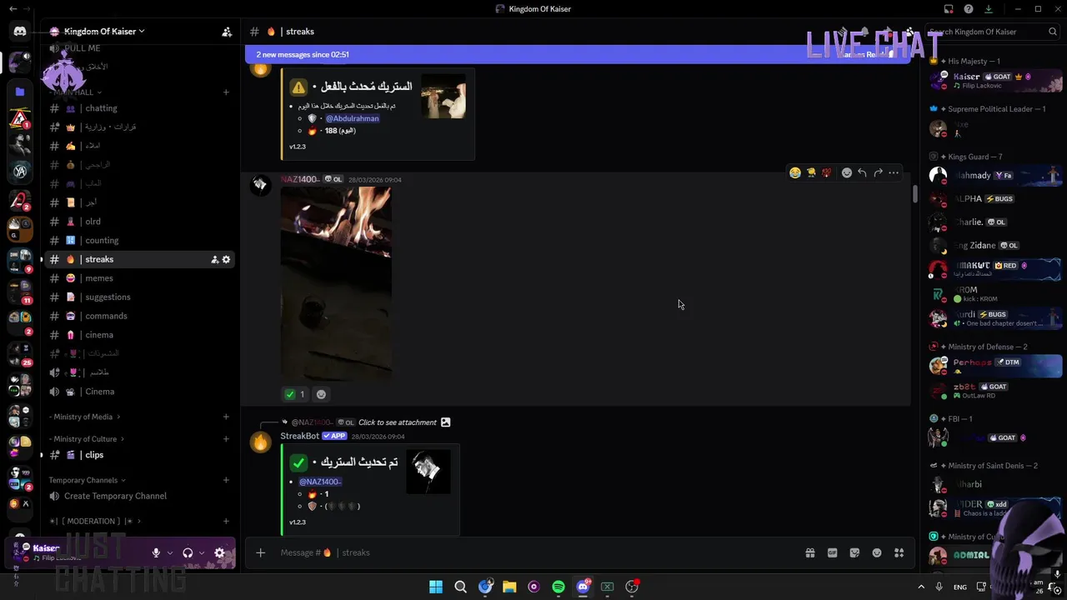This screenshot has height=600, width=1067.
Task: Toggle checkmark reaction with count 1
Action: click(295, 394)
